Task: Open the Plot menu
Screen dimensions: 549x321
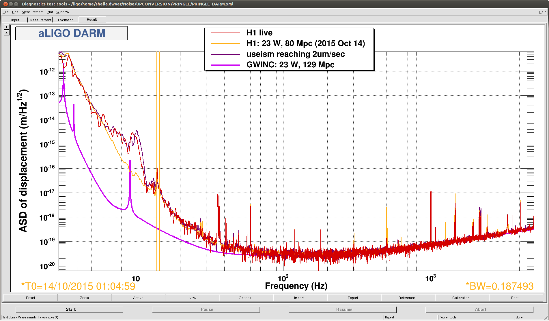Action: tap(50, 12)
